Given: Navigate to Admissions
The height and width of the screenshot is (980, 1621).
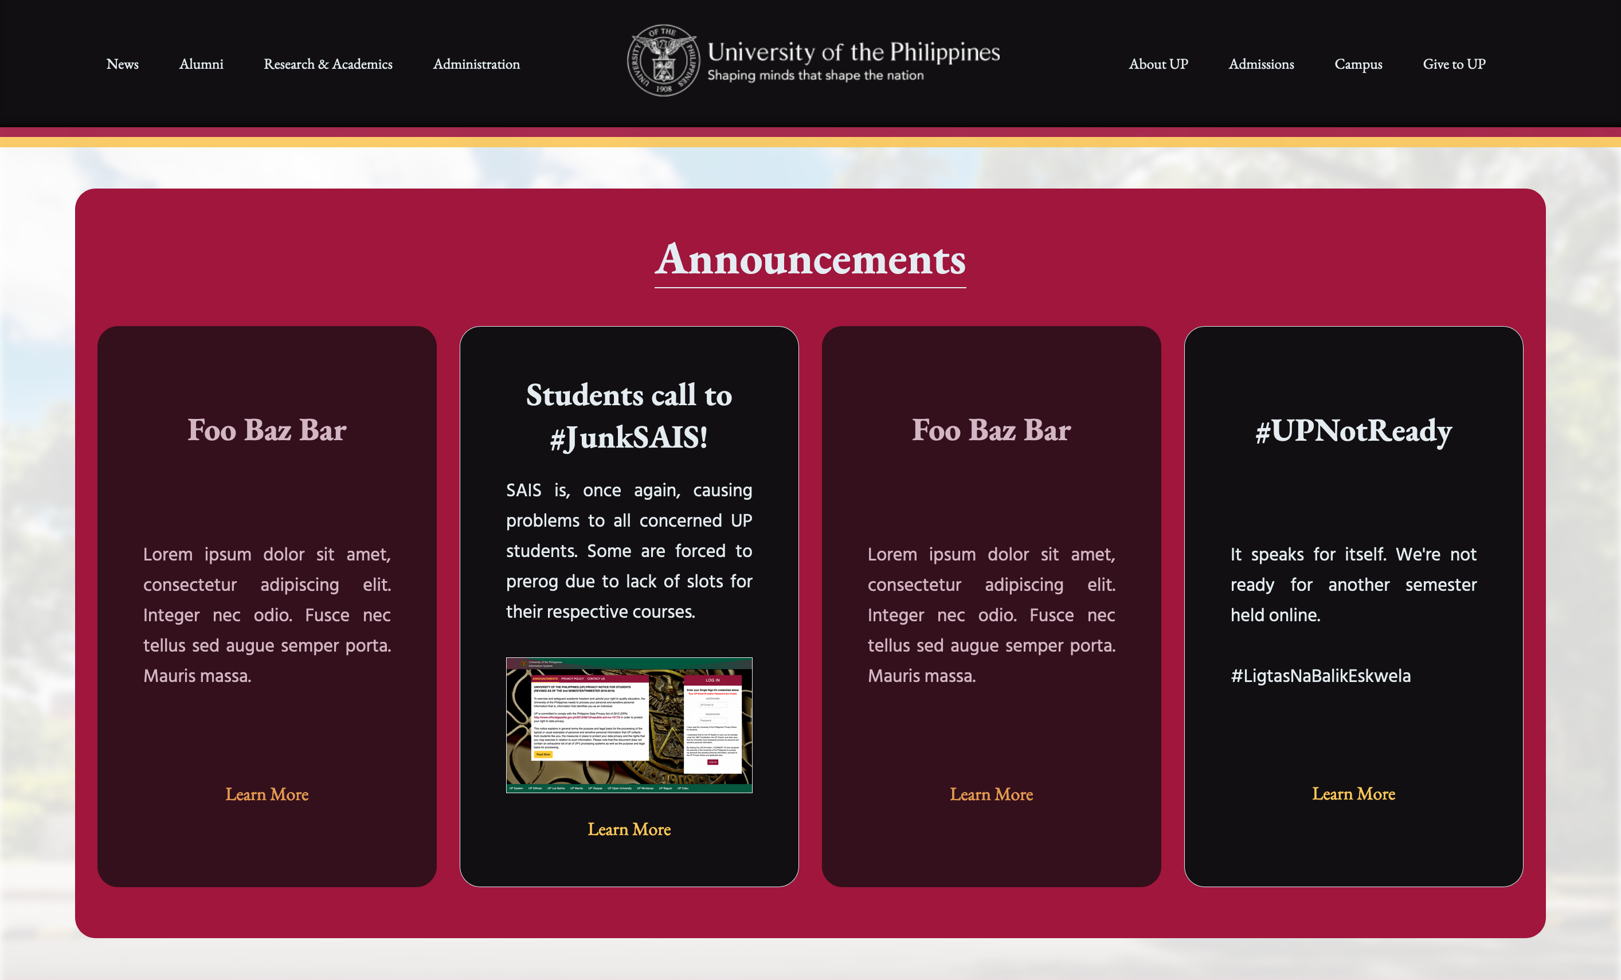Looking at the screenshot, I should [x=1261, y=64].
